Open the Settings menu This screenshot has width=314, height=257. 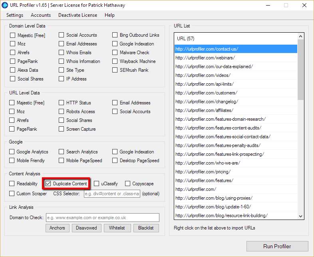15,15
